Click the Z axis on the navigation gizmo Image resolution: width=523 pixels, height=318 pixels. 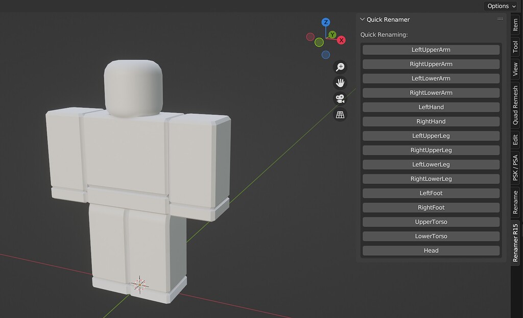click(x=325, y=22)
